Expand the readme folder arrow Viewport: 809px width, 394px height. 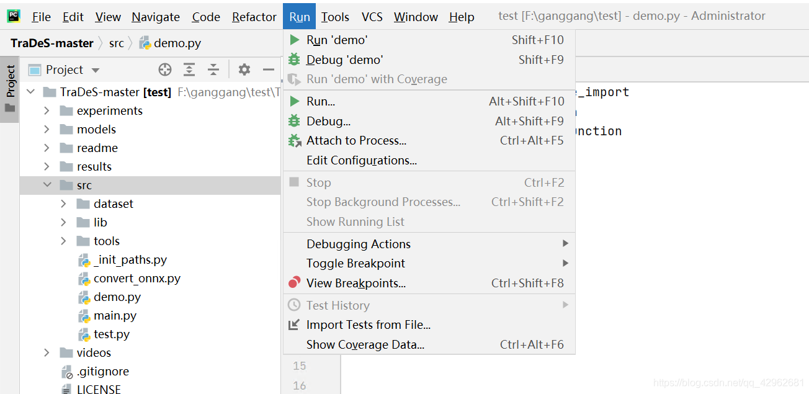click(47, 148)
